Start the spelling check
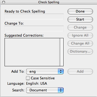Viewport: 97px width, 97px height. (x=80, y=19)
